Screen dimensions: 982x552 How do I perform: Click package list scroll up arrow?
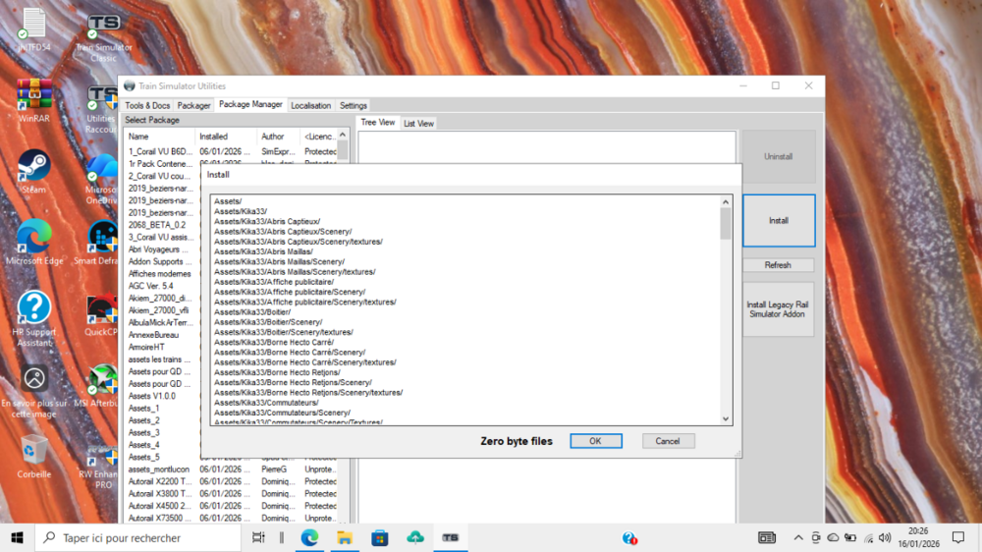click(343, 136)
